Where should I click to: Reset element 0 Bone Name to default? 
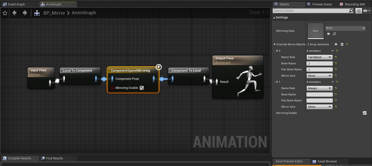(x=336, y=63)
